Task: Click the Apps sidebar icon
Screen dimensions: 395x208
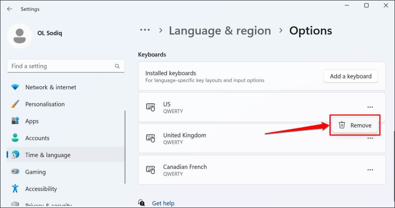Action: point(15,121)
